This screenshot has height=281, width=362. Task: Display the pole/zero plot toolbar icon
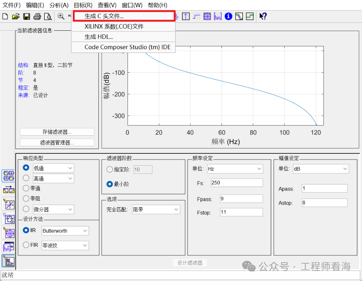click(207, 16)
